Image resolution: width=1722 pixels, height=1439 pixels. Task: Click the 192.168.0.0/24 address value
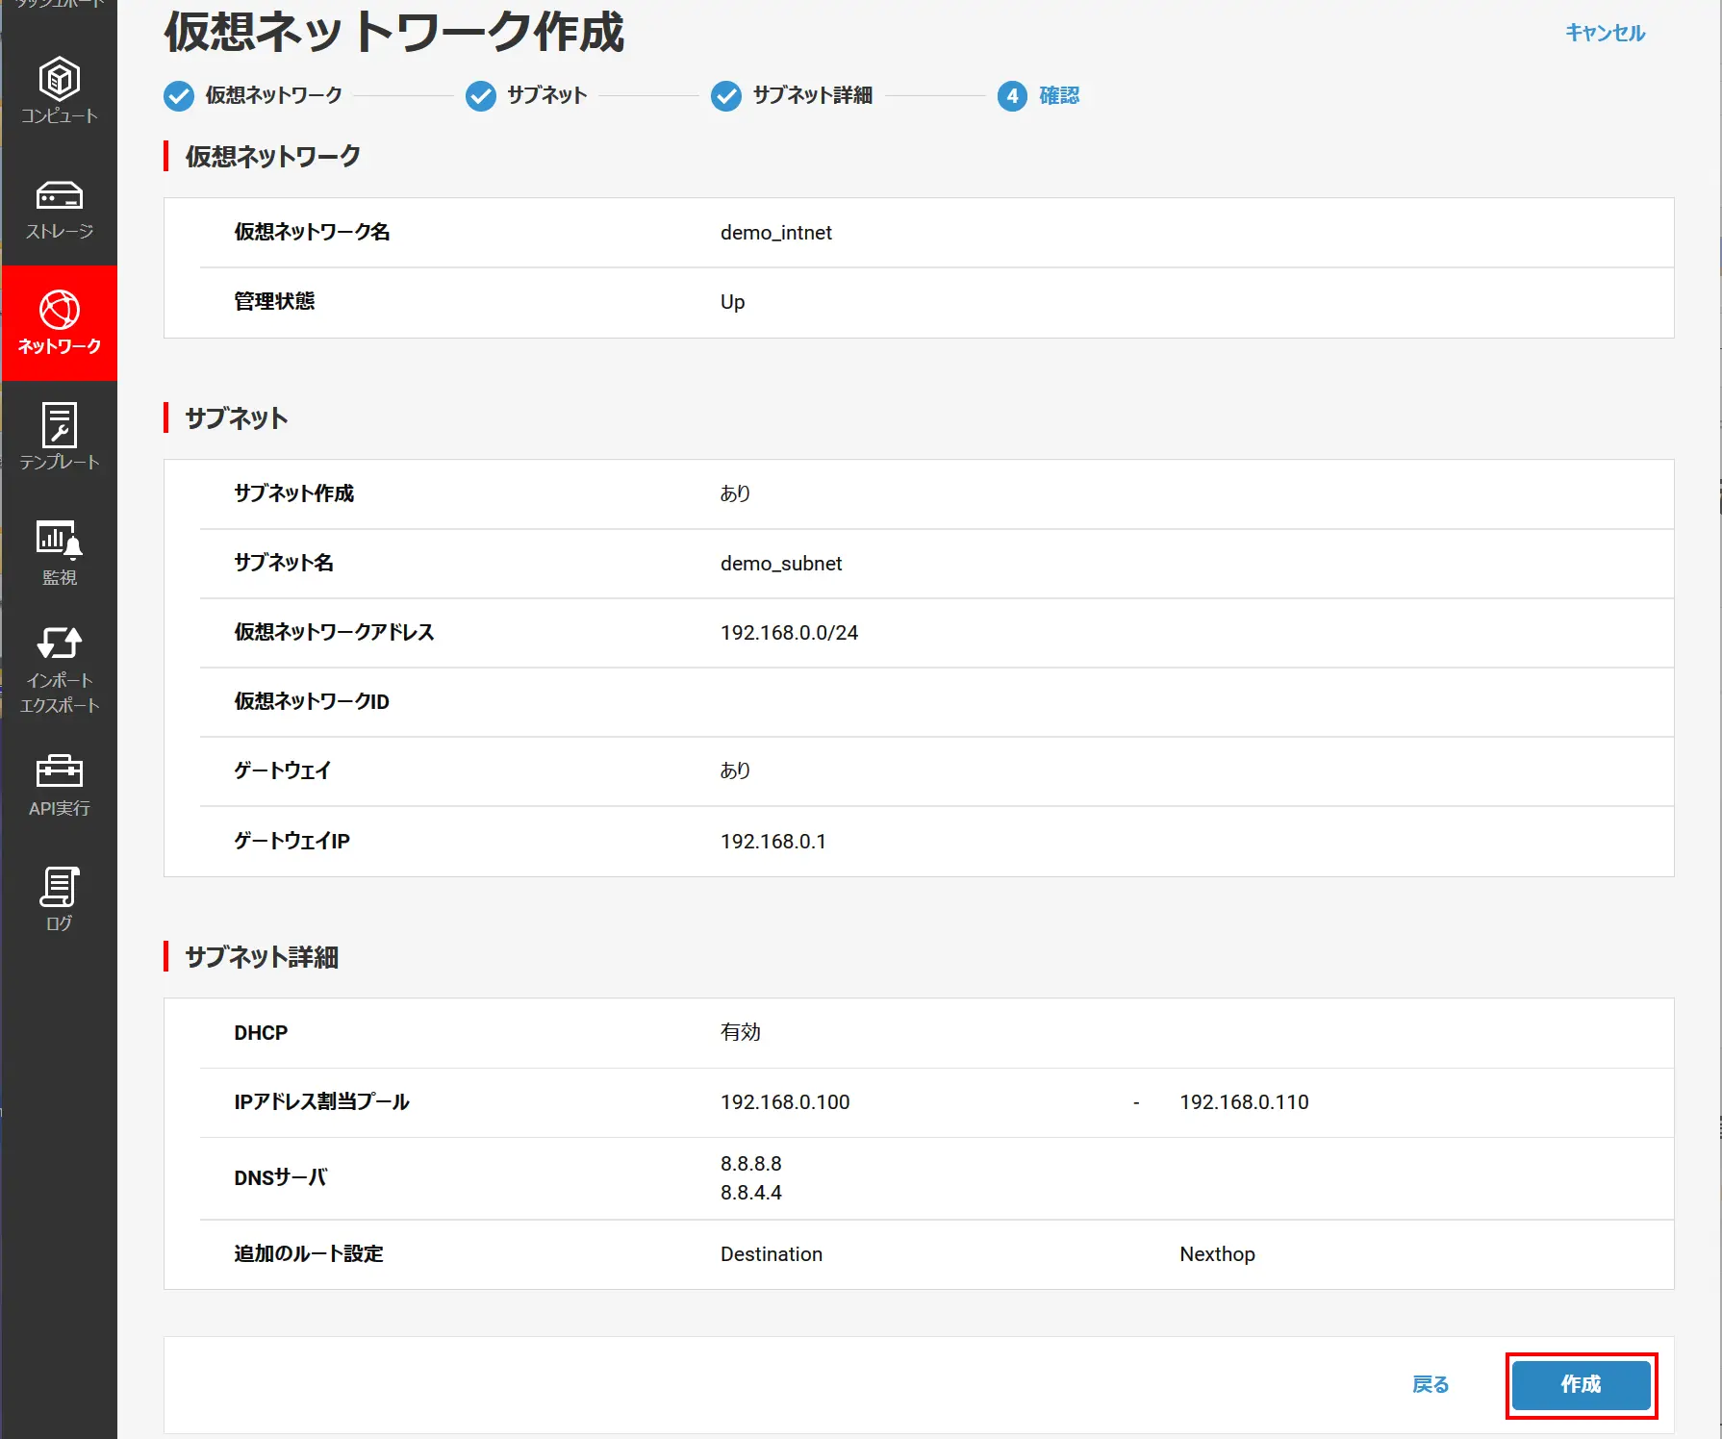789,633
